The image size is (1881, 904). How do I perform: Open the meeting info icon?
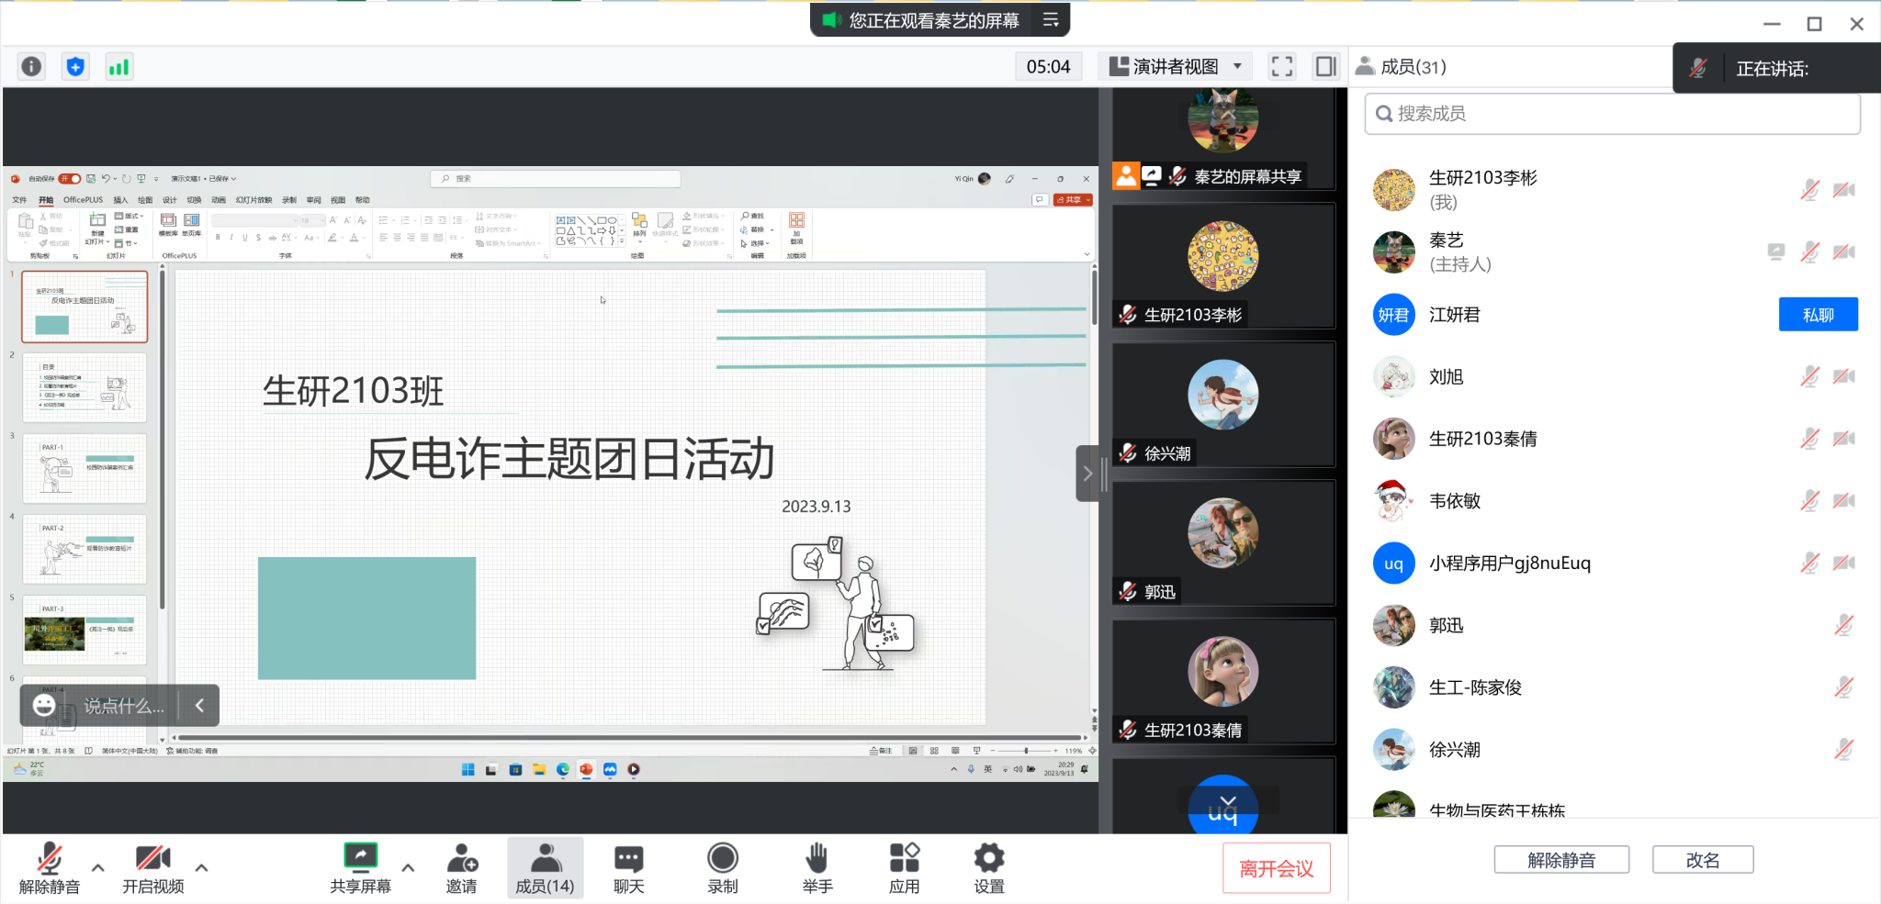31,67
